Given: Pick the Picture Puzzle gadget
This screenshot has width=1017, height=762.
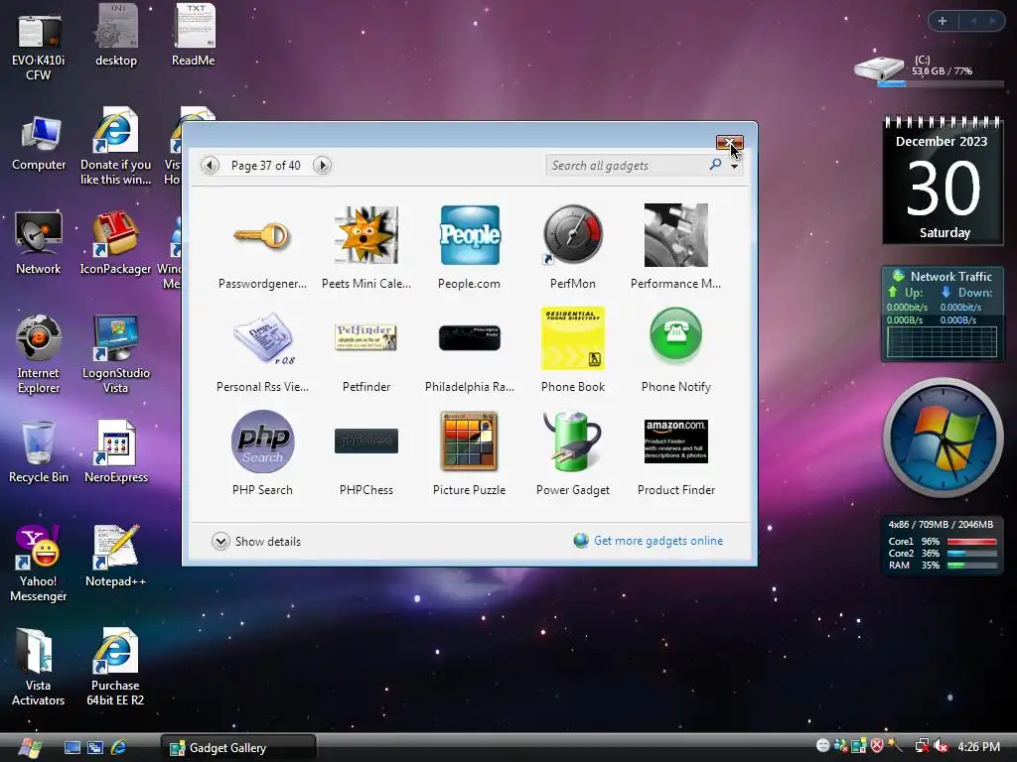Looking at the screenshot, I should point(469,442).
